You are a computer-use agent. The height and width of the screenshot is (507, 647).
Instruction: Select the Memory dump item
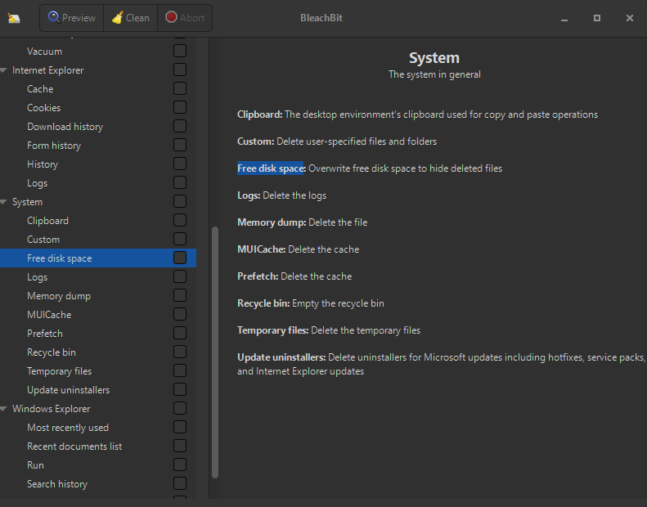tap(59, 296)
